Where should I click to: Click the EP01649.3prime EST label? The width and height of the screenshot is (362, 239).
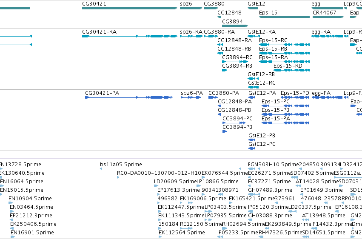point(322,190)
